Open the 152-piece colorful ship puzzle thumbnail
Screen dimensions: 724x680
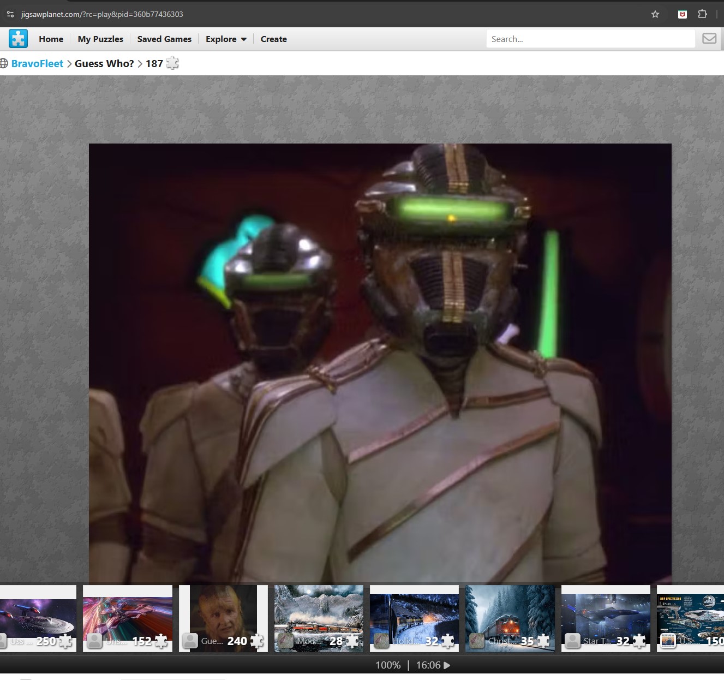(128, 619)
